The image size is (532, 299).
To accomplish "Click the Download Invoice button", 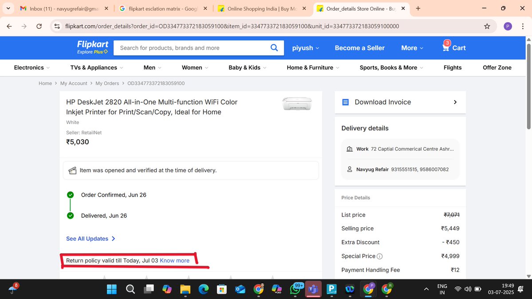I will 400,102.
